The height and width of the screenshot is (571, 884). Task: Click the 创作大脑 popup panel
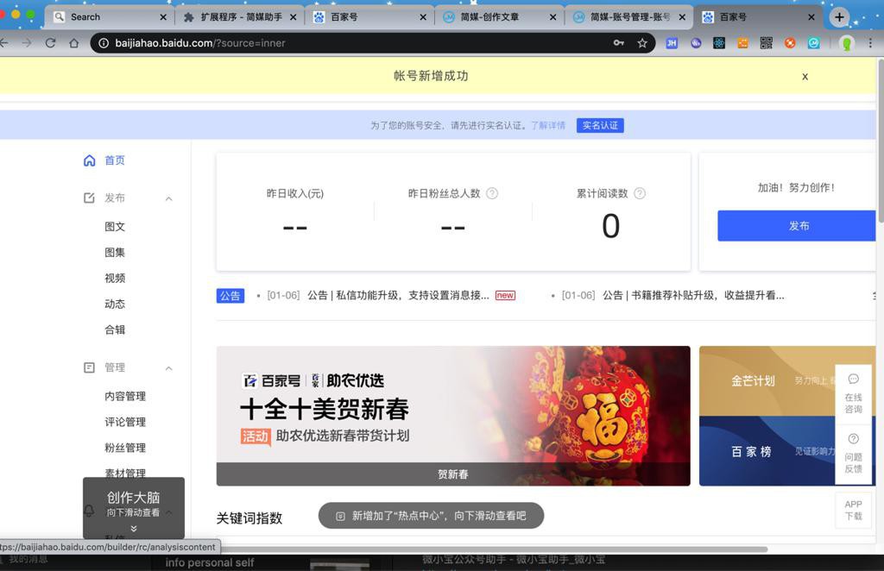tap(134, 508)
